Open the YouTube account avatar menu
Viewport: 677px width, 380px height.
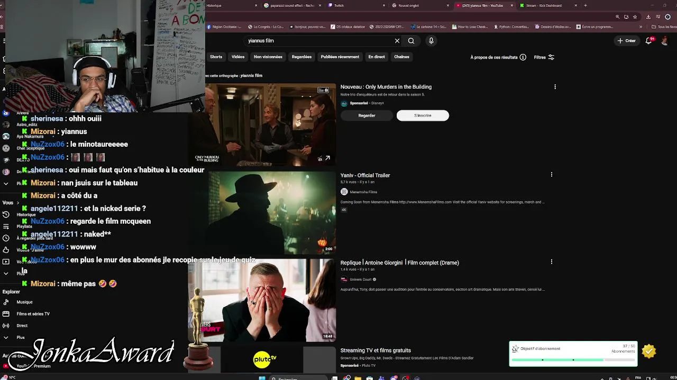[x=665, y=41]
